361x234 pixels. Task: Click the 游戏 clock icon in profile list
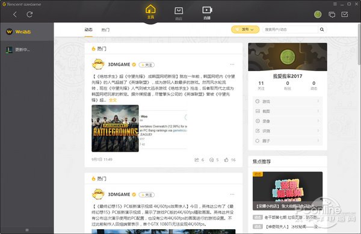[x=258, y=101]
